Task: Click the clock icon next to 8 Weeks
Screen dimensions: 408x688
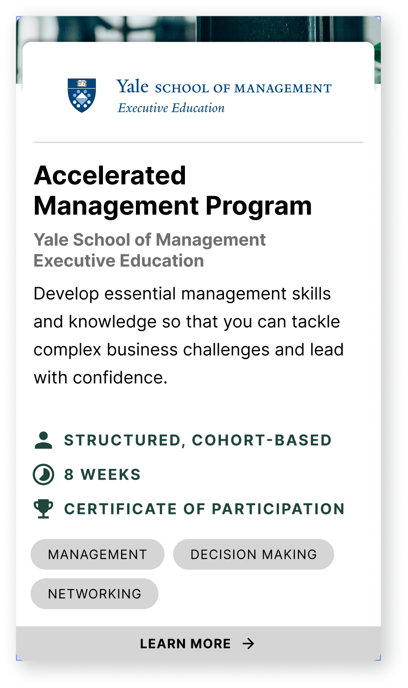Action: (43, 475)
